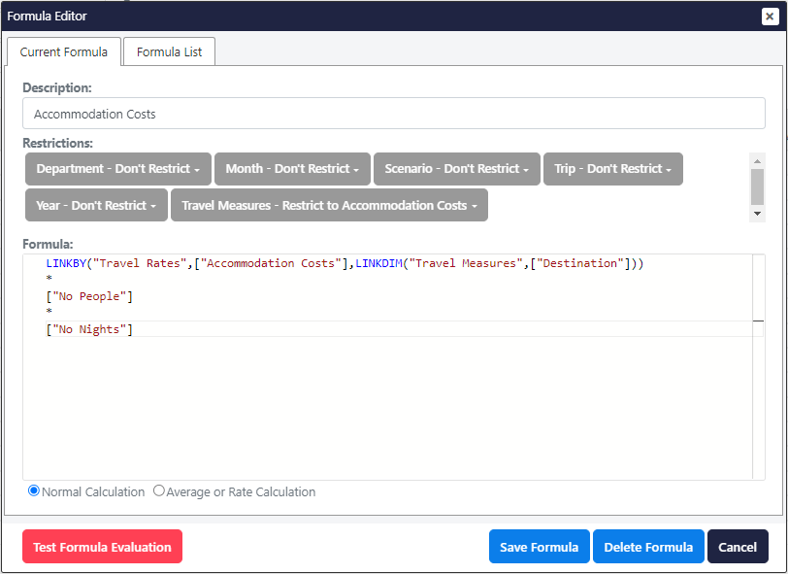Open the Travel Measures restriction dropdown
788x574 pixels.
[330, 205]
